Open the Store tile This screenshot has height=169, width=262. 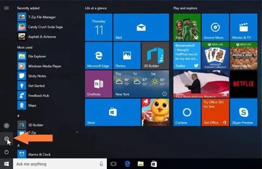(113, 112)
